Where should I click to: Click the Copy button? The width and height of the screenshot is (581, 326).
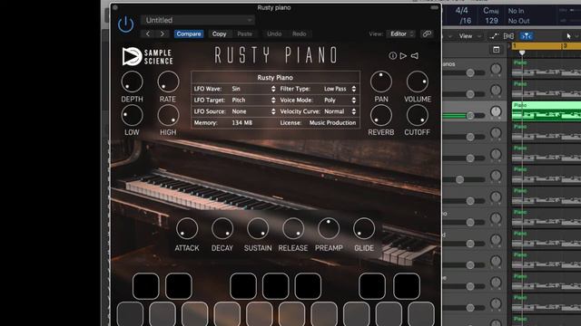pos(219,34)
